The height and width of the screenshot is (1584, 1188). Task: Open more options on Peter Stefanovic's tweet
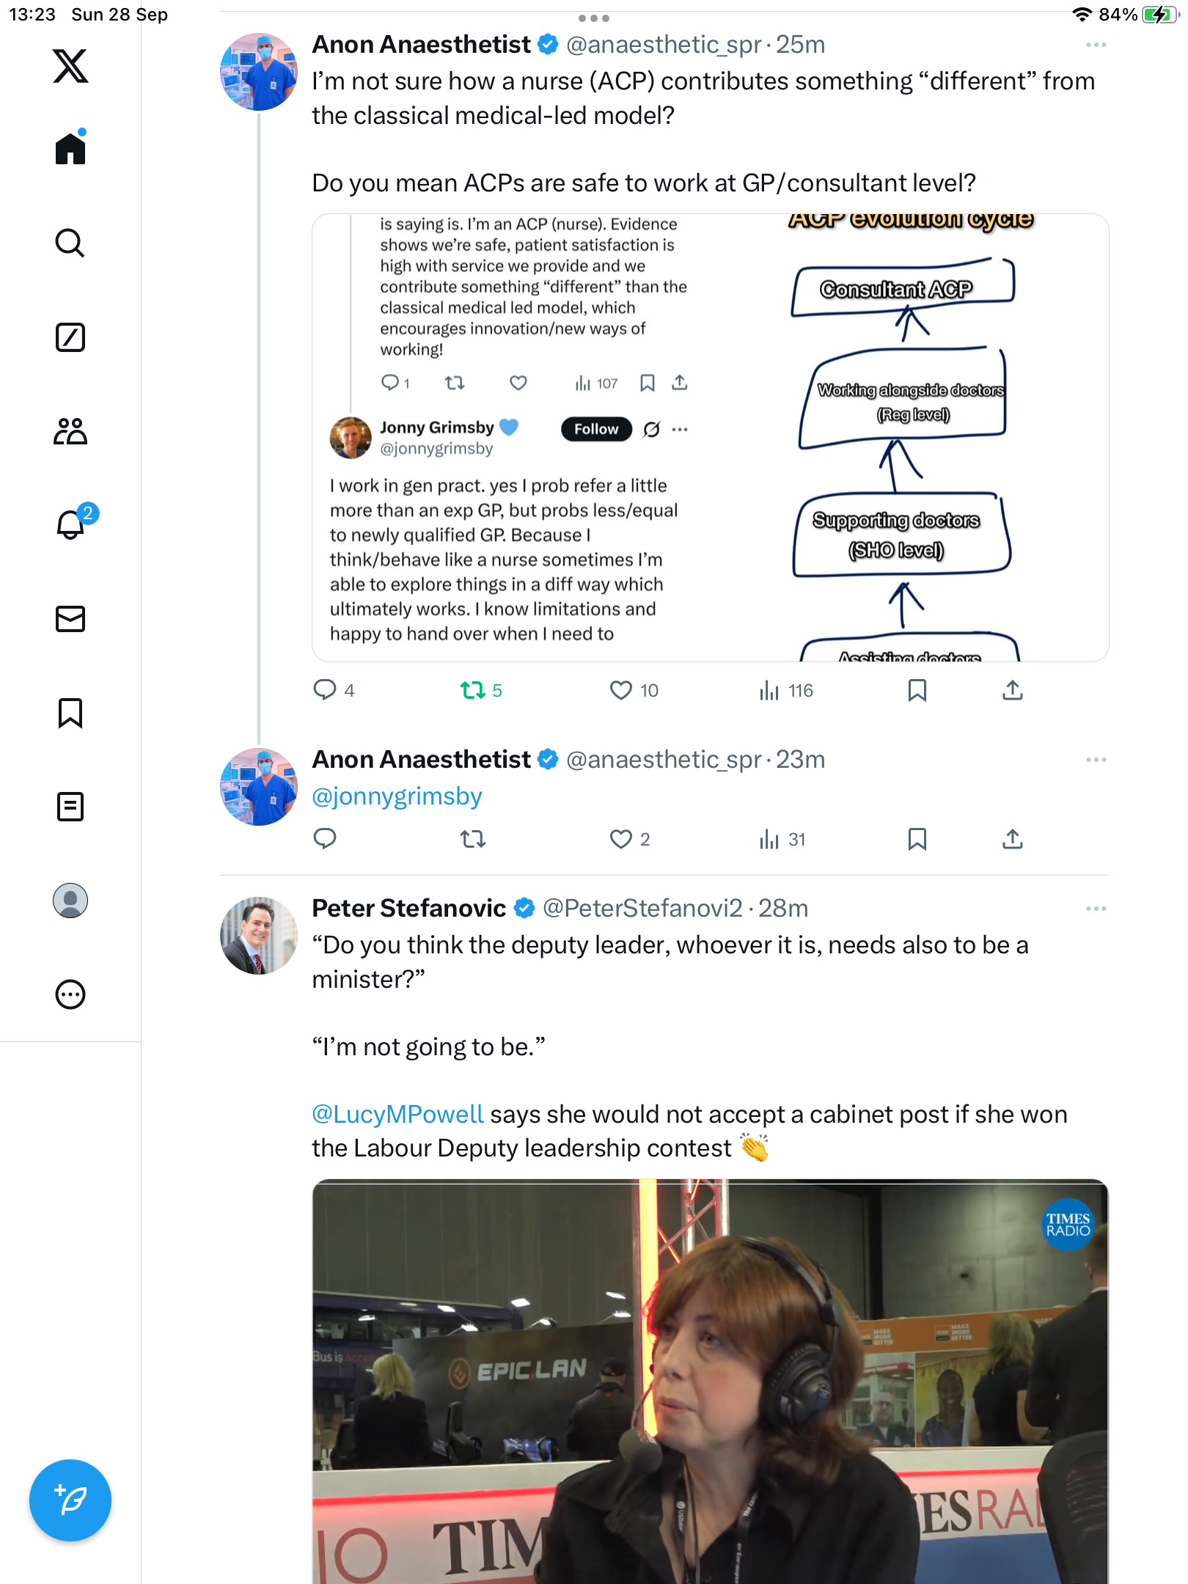pos(1096,909)
